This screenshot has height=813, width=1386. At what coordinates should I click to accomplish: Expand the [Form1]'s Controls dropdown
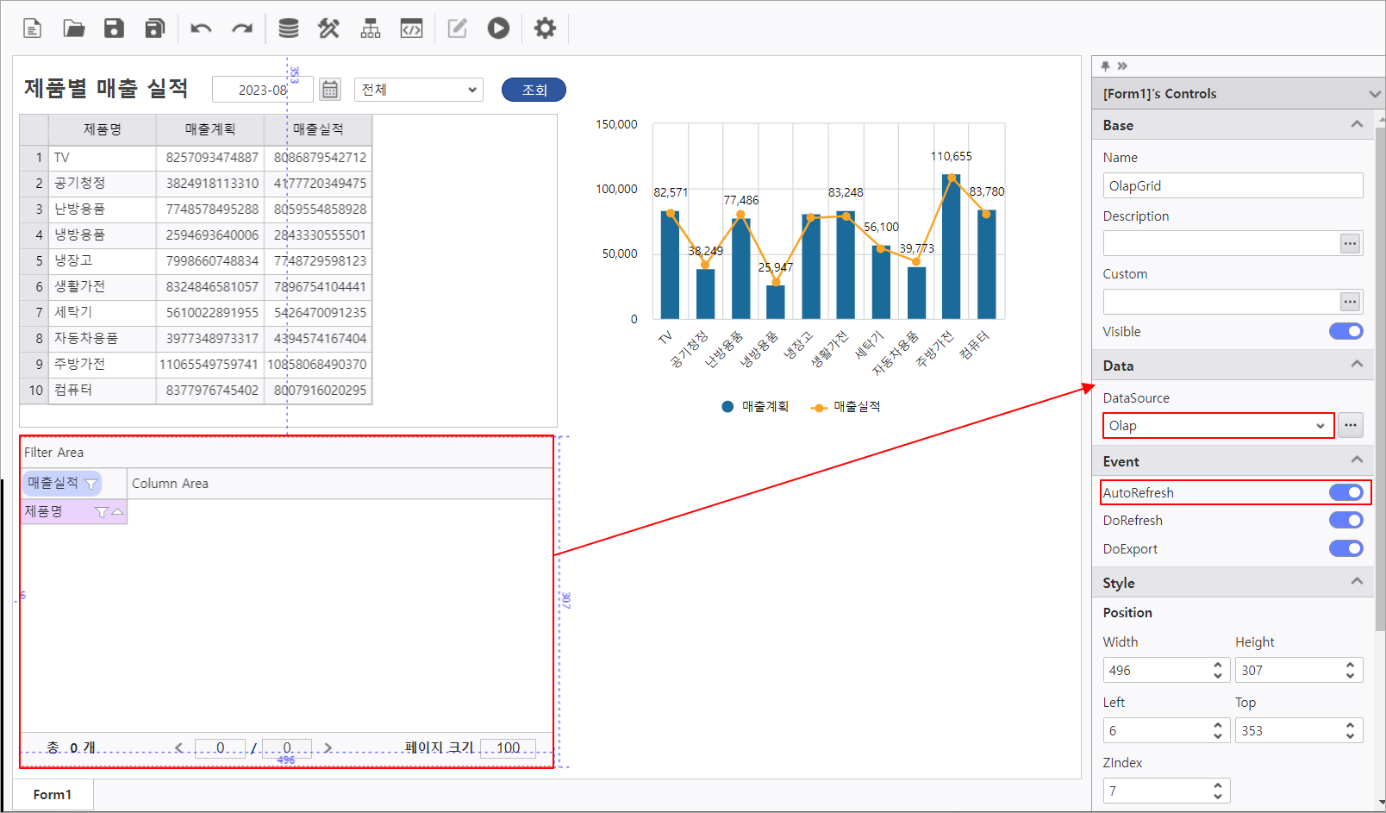[1375, 93]
